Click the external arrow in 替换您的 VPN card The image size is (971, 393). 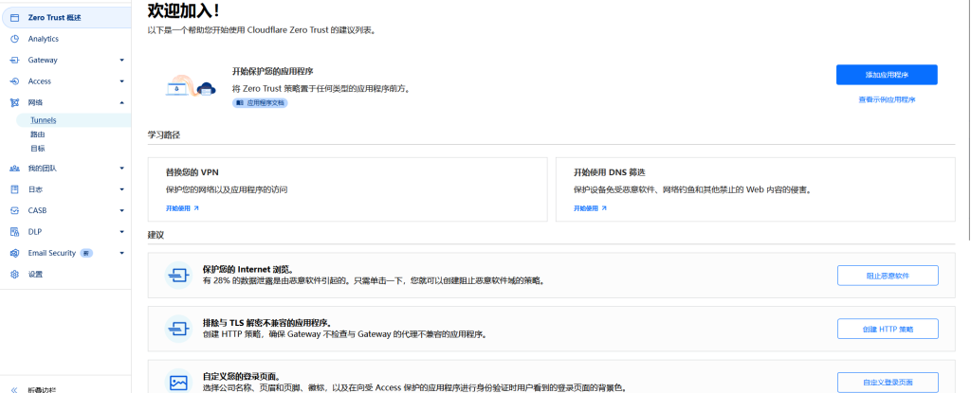click(196, 208)
